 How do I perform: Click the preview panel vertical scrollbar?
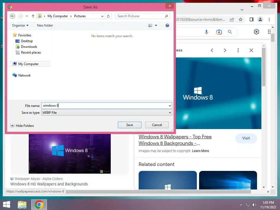click(264, 67)
